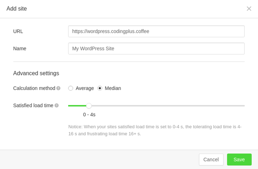This screenshot has height=169, width=258.
Task: Click the URL input field
Action: (156, 31)
